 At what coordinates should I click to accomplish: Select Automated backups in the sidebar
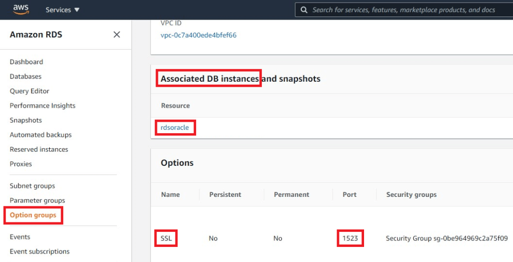41,135
